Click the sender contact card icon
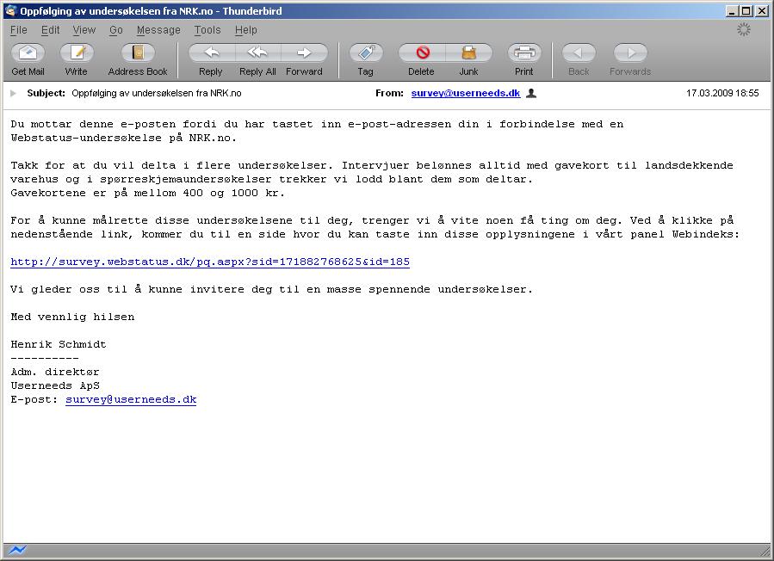774x561 pixels. (531, 93)
